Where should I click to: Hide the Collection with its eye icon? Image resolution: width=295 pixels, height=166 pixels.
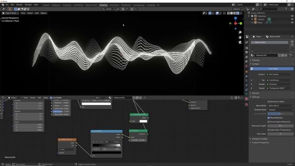pos(292,16)
